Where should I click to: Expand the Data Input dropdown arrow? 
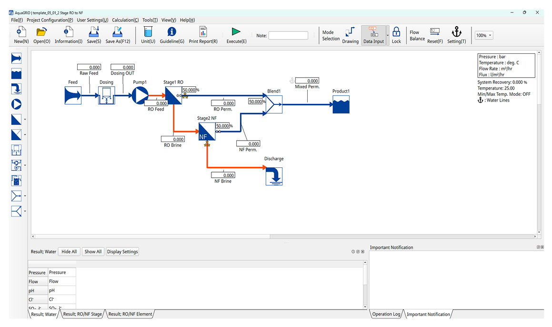(x=388, y=35)
